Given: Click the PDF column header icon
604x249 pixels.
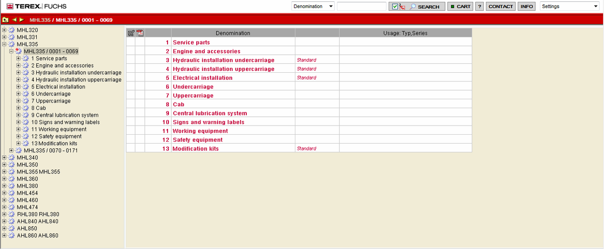Looking at the screenshot, I should coord(140,33).
